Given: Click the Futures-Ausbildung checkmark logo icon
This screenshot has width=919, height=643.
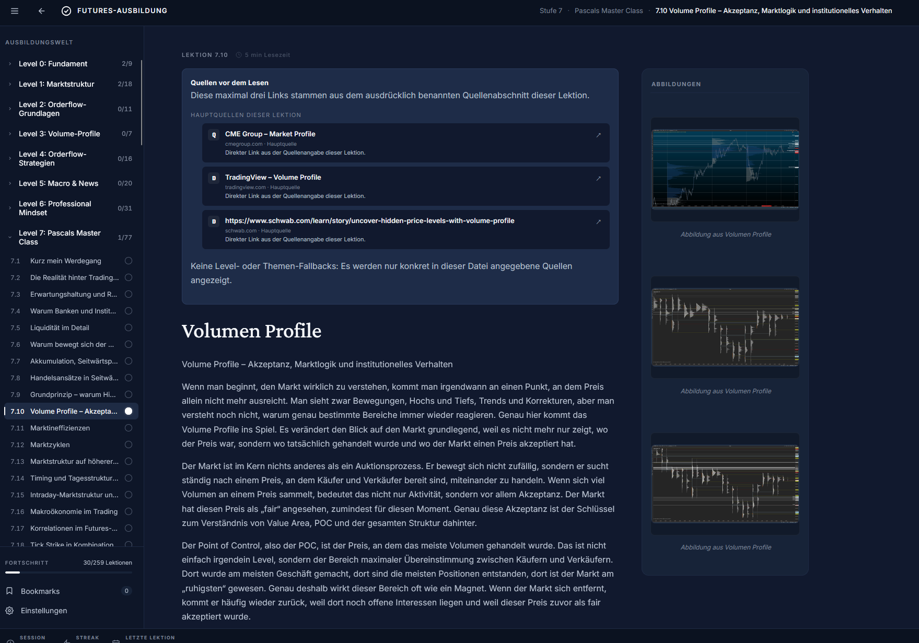Looking at the screenshot, I should 66,11.
